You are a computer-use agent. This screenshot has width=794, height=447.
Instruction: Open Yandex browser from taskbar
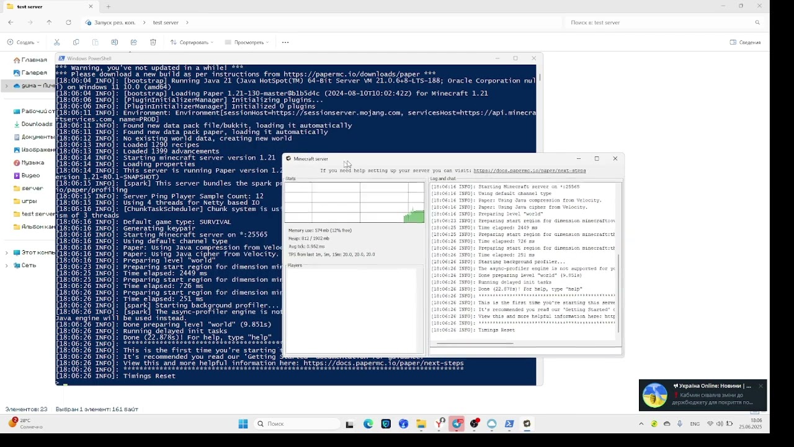point(440,424)
